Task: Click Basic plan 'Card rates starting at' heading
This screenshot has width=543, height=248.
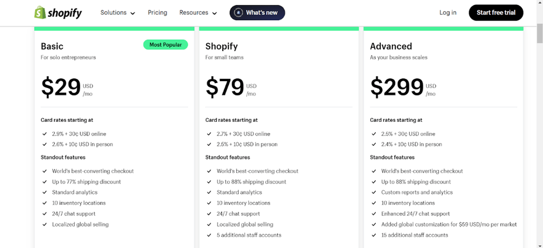Action: [x=67, y=120]
